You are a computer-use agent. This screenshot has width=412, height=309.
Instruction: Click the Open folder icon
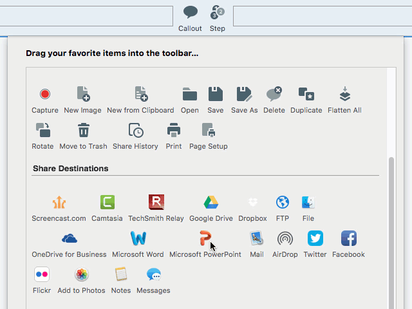click(190, 94)
